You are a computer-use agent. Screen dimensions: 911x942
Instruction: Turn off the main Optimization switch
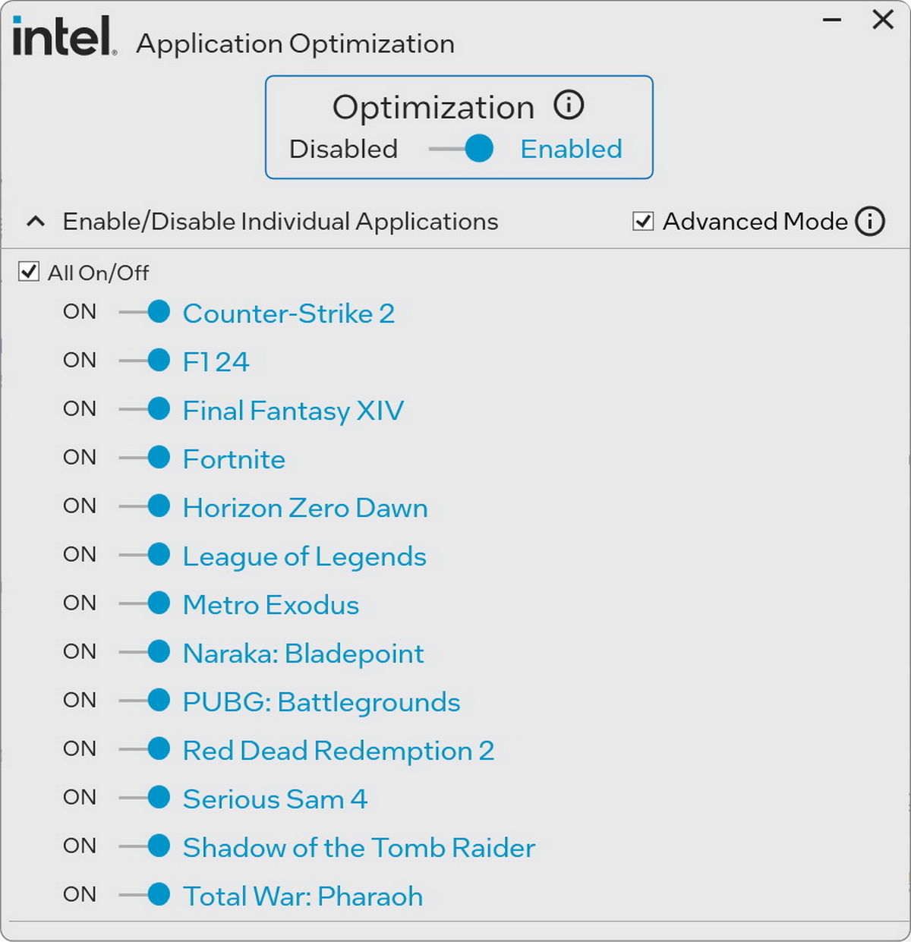(x=462, y=149)
